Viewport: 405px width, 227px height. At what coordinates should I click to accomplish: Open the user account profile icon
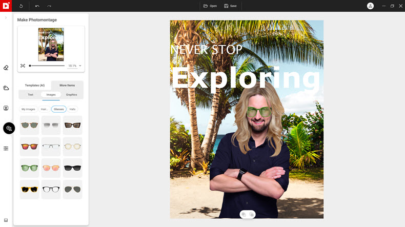(x=370, y=6)
